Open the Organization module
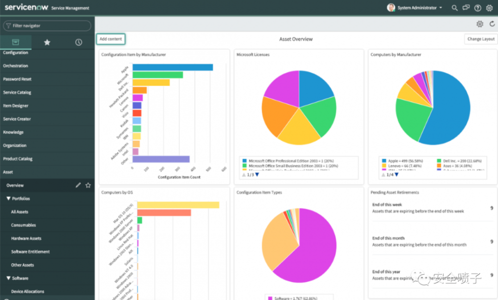The image size is (498, 300). 14,146
